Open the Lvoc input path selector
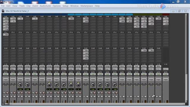The image size is (190, 107). (x=86, y=67)
